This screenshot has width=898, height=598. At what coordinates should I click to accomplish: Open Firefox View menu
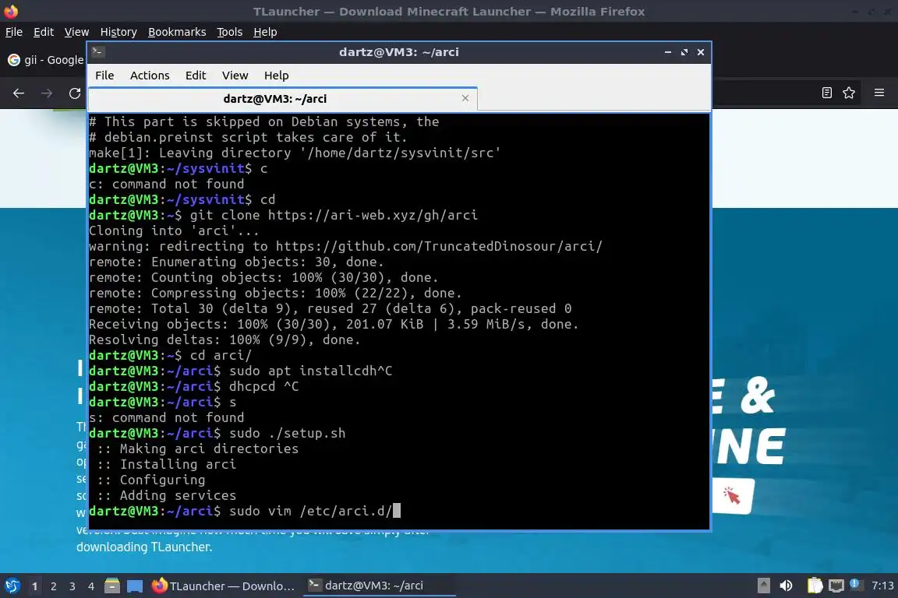(76, 32)
